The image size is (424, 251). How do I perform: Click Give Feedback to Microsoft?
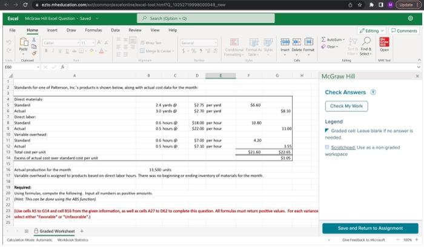click(x=363, y=240)
